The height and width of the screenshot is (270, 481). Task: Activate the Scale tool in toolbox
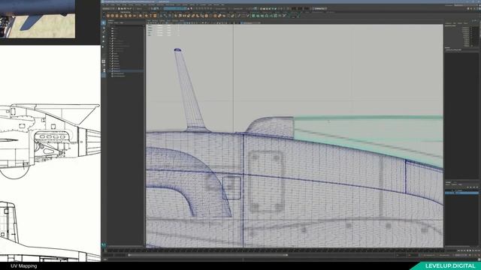pos(104,46)
